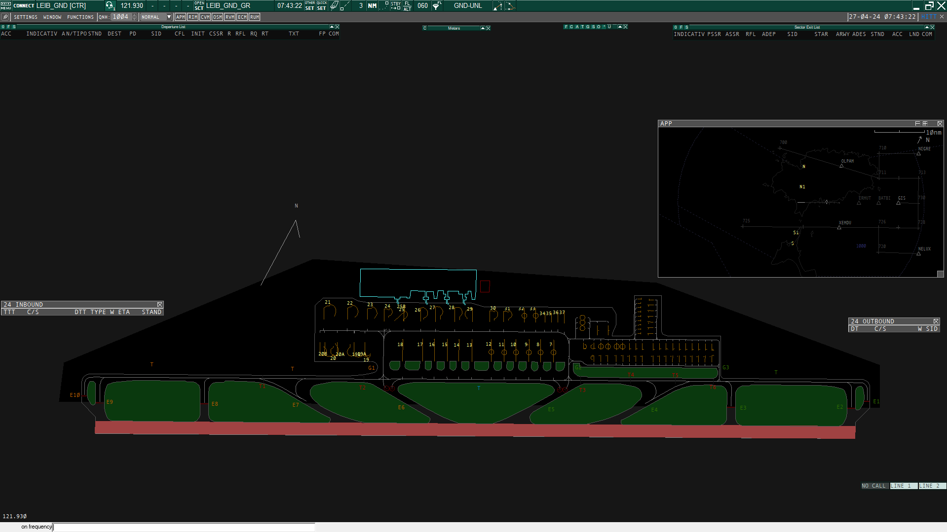Click the APP window resize grip
The image size is (947, 532).
coord(940,274)
